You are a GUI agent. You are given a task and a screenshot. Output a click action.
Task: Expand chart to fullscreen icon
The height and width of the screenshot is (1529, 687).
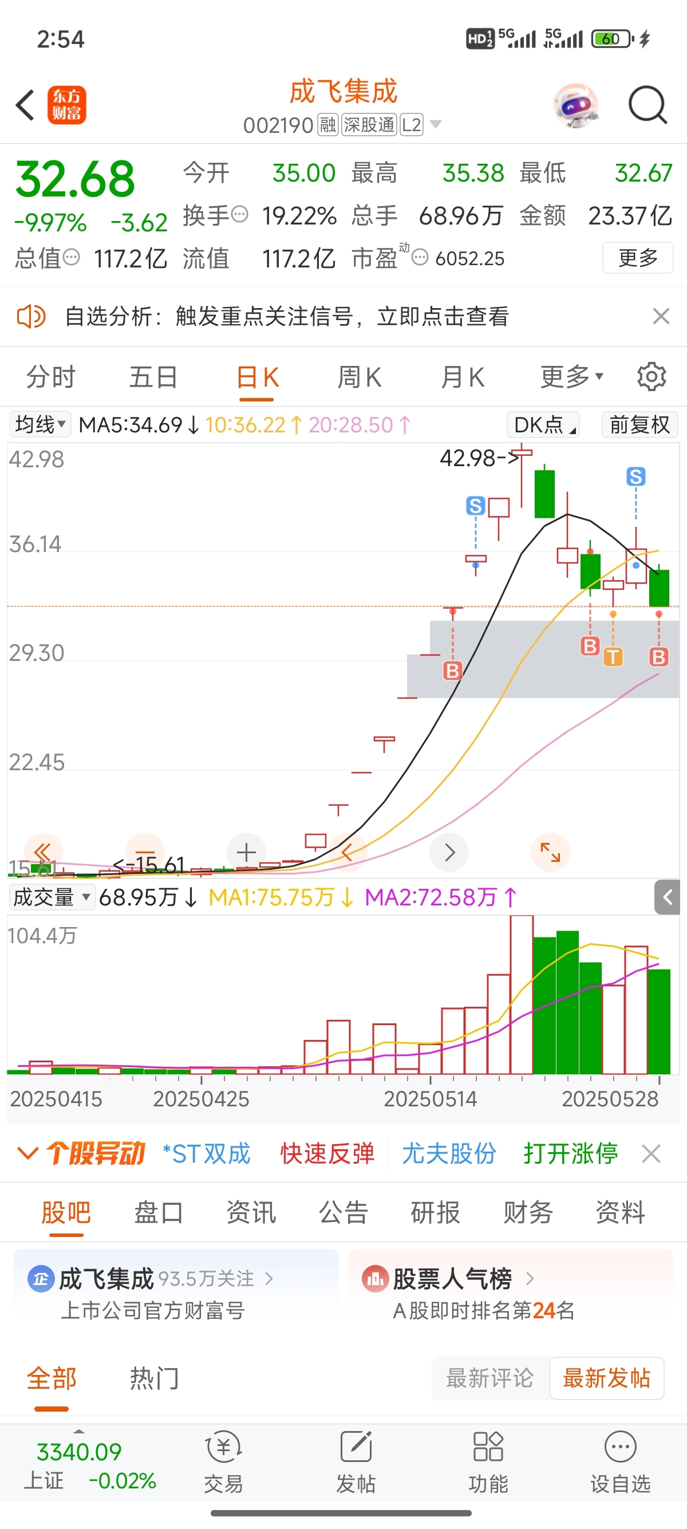coord(551,853)
